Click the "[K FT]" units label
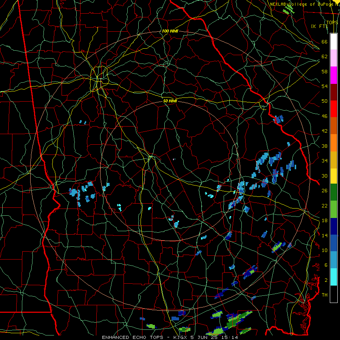Screen dimensions: 340x340 tap(319, 26)
